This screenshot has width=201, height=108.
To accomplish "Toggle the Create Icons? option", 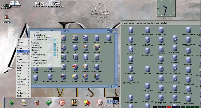I will pyautogui.click(x=40, y=35).
